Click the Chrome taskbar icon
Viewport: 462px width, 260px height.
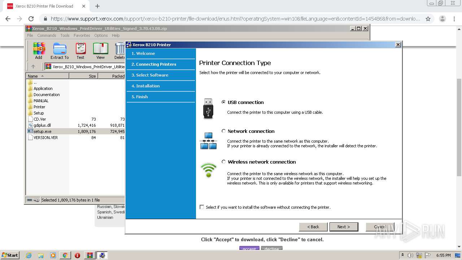click(x=65, y=255)
